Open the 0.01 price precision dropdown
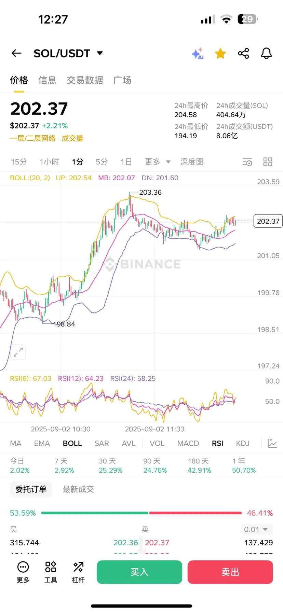 (x=257, y=529)
